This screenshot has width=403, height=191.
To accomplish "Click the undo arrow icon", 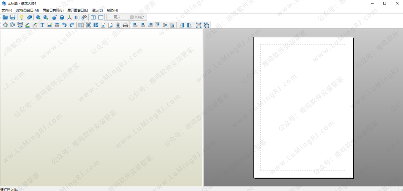I will tap(64, 25).
